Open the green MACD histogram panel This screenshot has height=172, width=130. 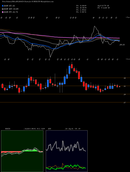[x=22, y=151]
